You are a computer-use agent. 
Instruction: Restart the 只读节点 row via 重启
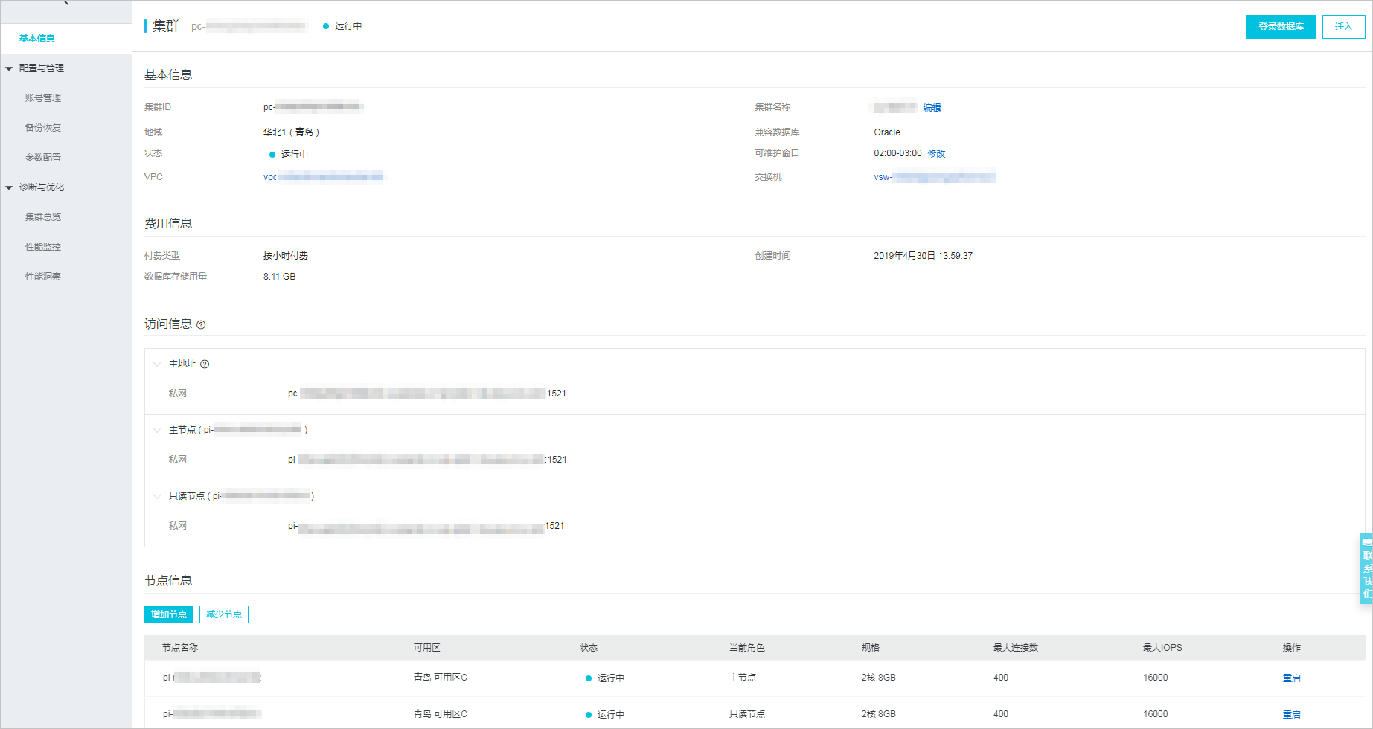pos(1292,715)
